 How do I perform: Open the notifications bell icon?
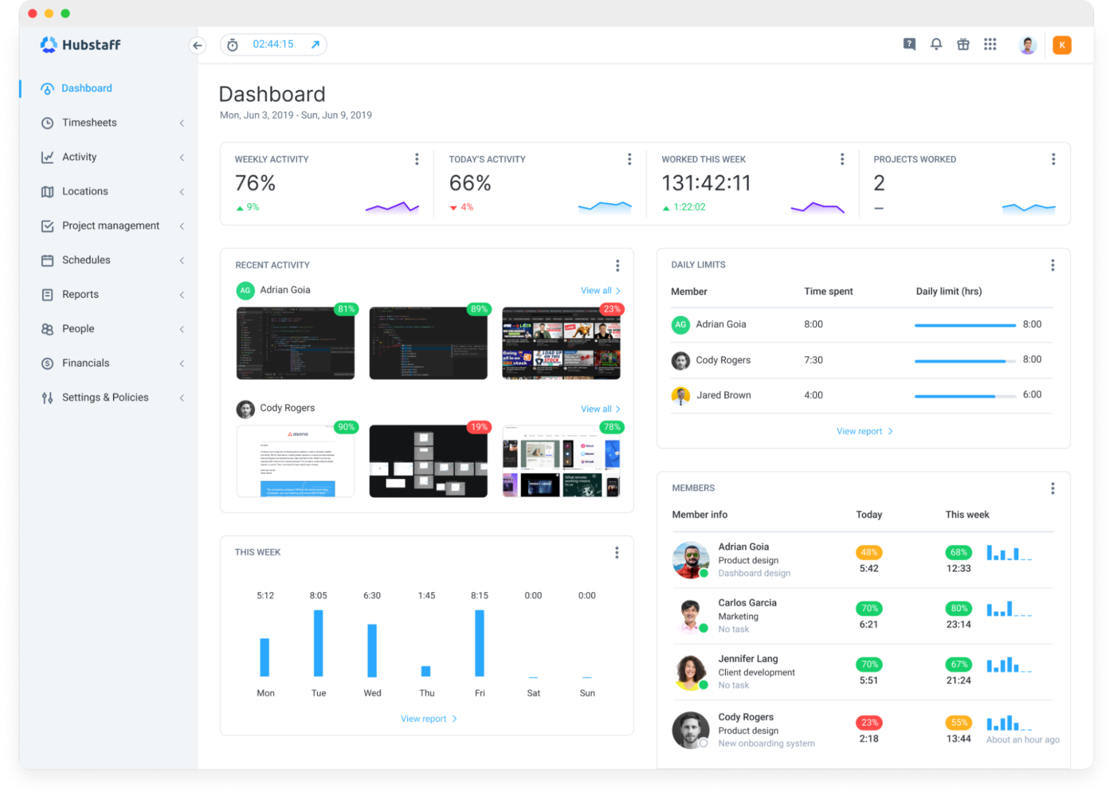[x=936, y=44]
